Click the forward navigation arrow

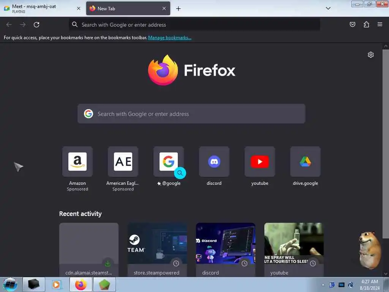click(x=23, y=25)
